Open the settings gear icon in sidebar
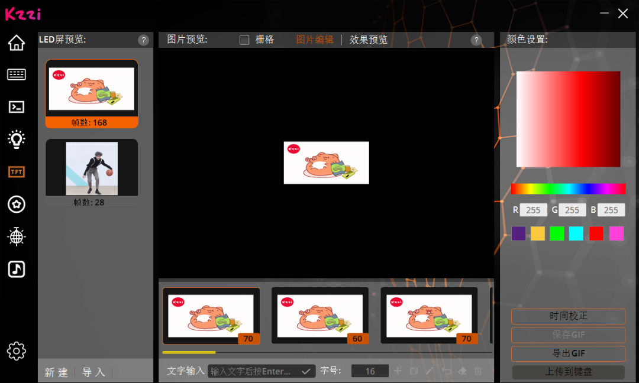The image size is (639, 383). point(17,351)
